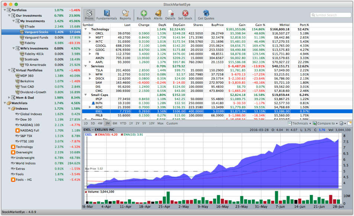The height and width of the screenshot is (216, 354).
Task: Click the MDP 360 portfolio icon
Action: pos(17,76)
